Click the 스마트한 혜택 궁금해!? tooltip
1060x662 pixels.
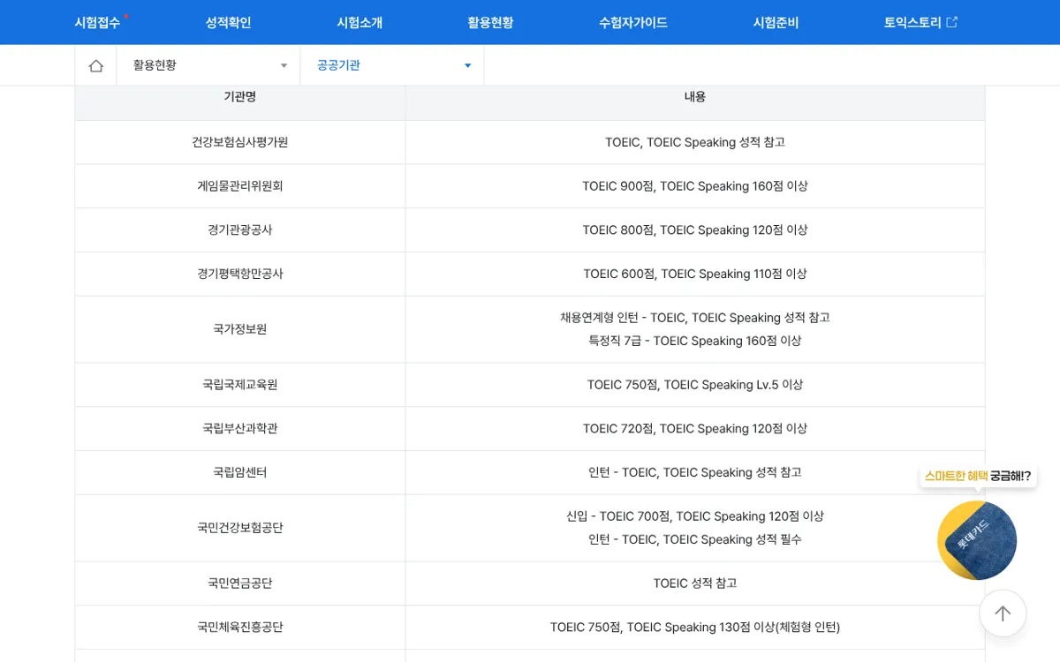(x=978, y=476)
